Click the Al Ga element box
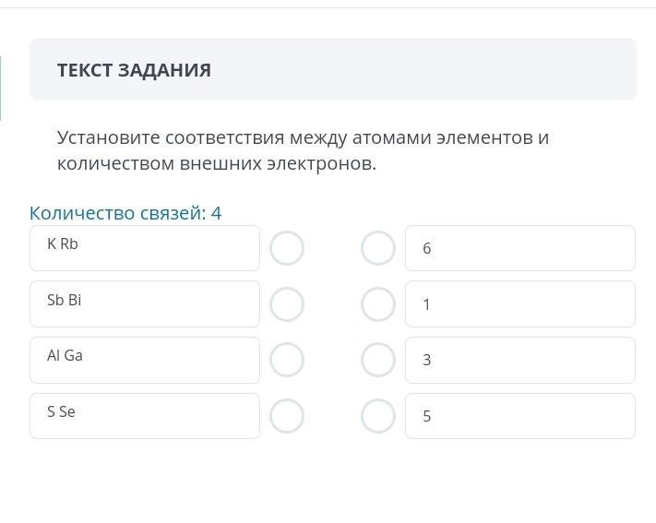656x523 pixels. (145, 360)
